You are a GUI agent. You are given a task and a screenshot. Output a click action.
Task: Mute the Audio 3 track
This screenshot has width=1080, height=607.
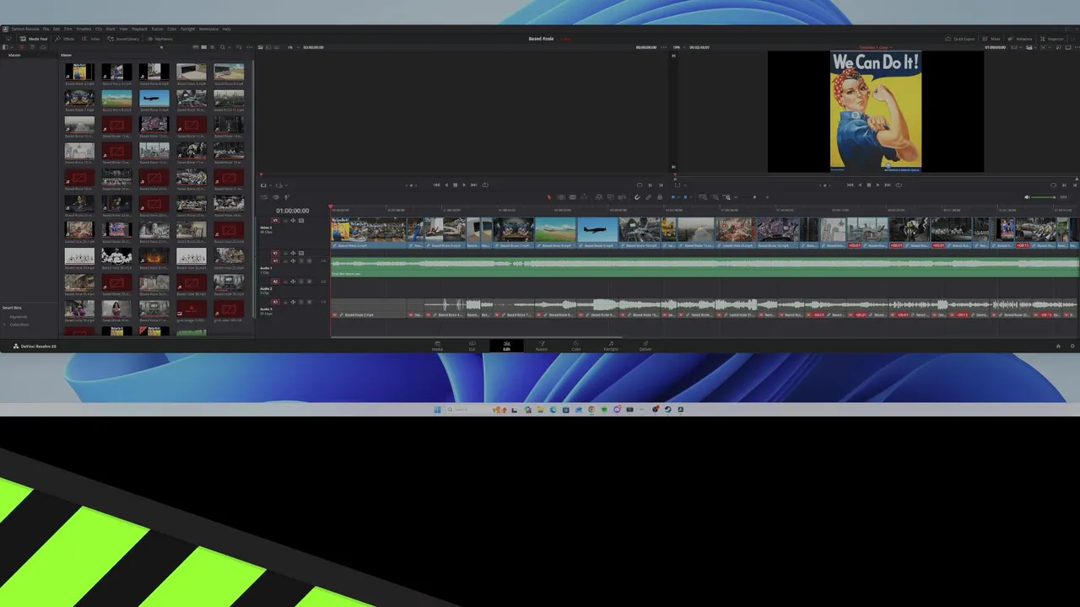click(309, 302)
